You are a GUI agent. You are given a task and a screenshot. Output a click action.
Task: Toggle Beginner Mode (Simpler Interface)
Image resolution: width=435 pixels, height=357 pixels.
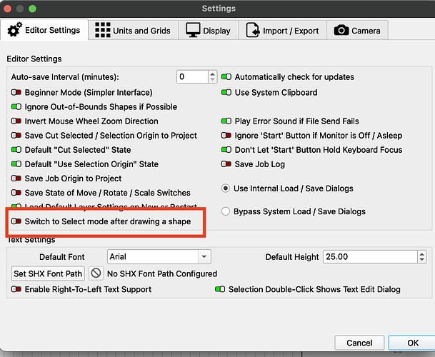[16, 92]
